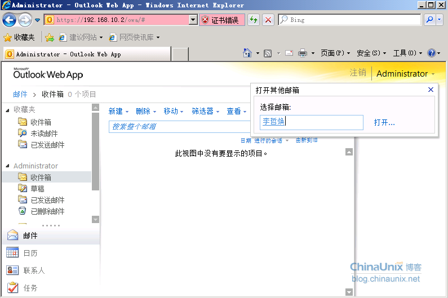The width and height of the screenshot is (448, 298).
Task: Click the search entire mailbox (搜索整个邮箱) field
Action: [179, 127]
